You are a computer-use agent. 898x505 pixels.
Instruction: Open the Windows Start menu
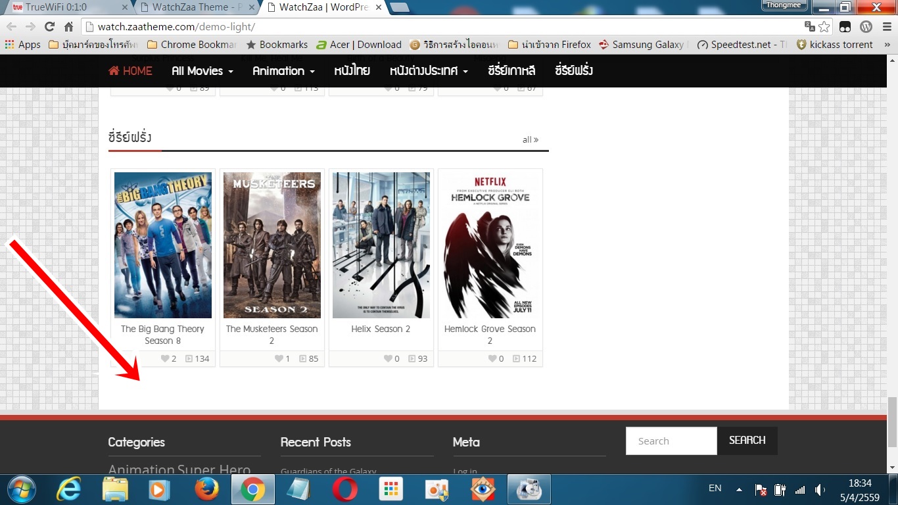pyautogui.click(x=20, y=490)
